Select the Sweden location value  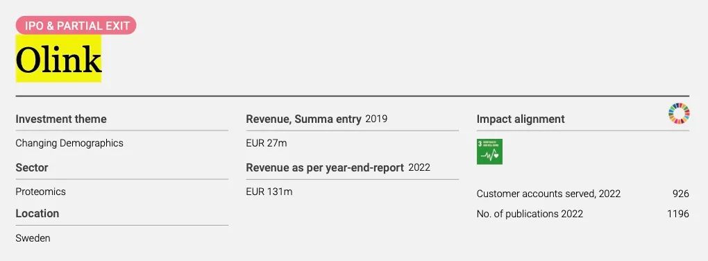point(33,238)
